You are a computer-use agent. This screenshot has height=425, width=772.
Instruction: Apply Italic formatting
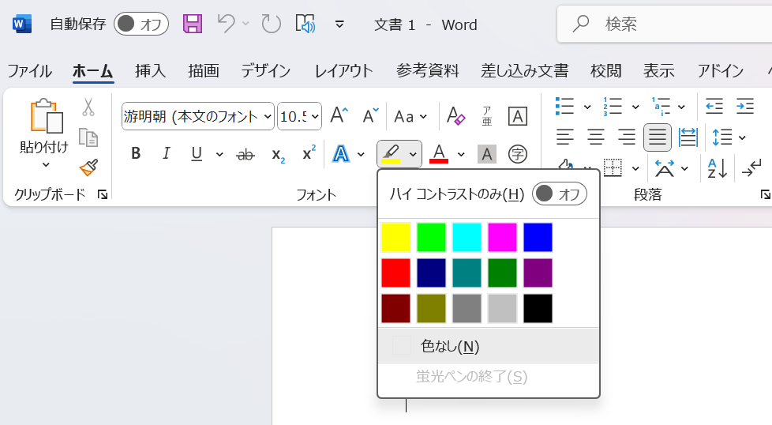[x=166, y=153]
